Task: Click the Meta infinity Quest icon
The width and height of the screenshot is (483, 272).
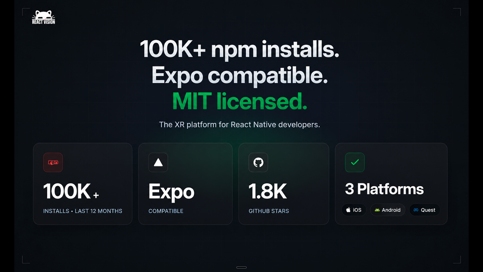Action: [x=416, y=210]
